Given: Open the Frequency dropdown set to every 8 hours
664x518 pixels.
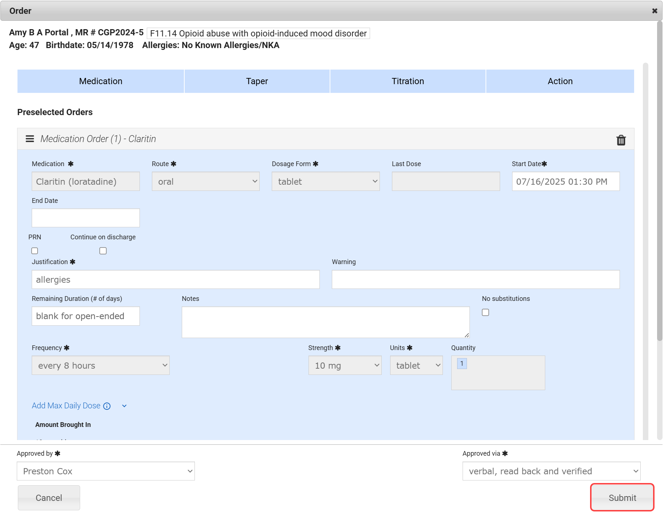Looking at the screenshot, I should (101, 365).
